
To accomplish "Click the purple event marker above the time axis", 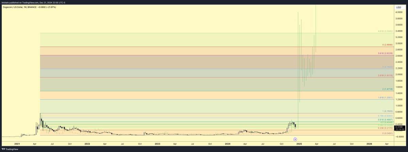I will click(295, 139).
